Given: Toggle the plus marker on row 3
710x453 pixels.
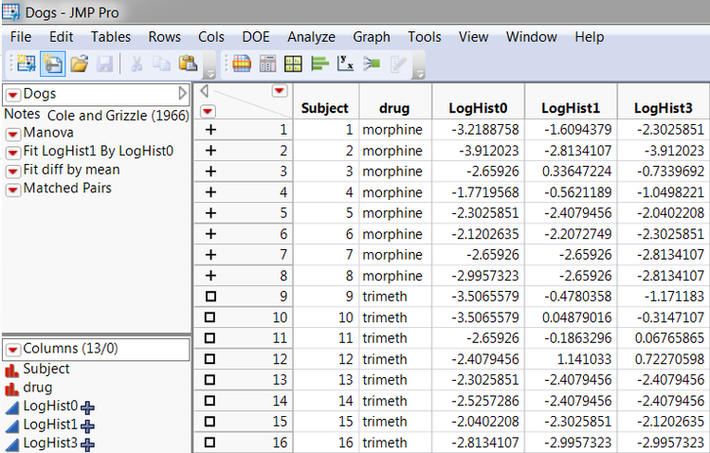Looking at the screenshot, I should tap(210, 172).
